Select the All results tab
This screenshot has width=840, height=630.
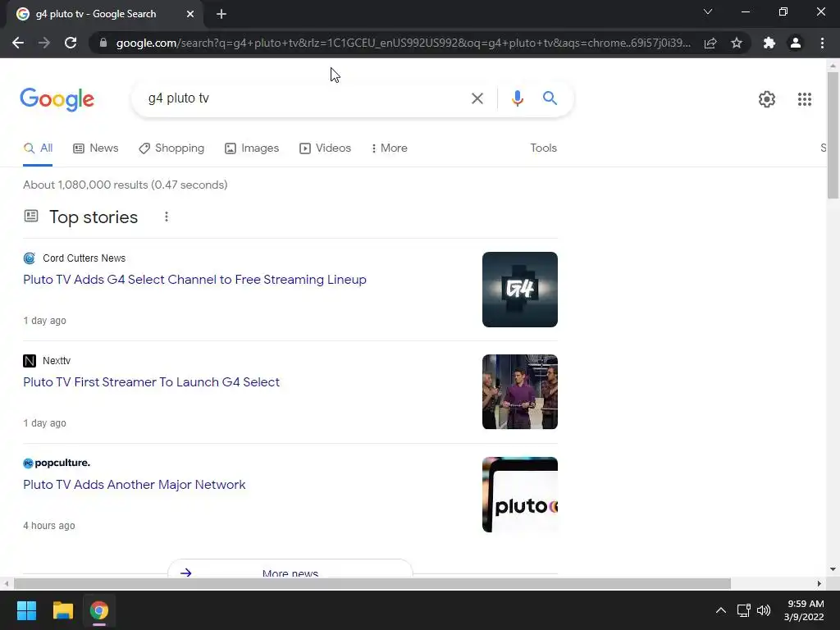coord(38,148)
